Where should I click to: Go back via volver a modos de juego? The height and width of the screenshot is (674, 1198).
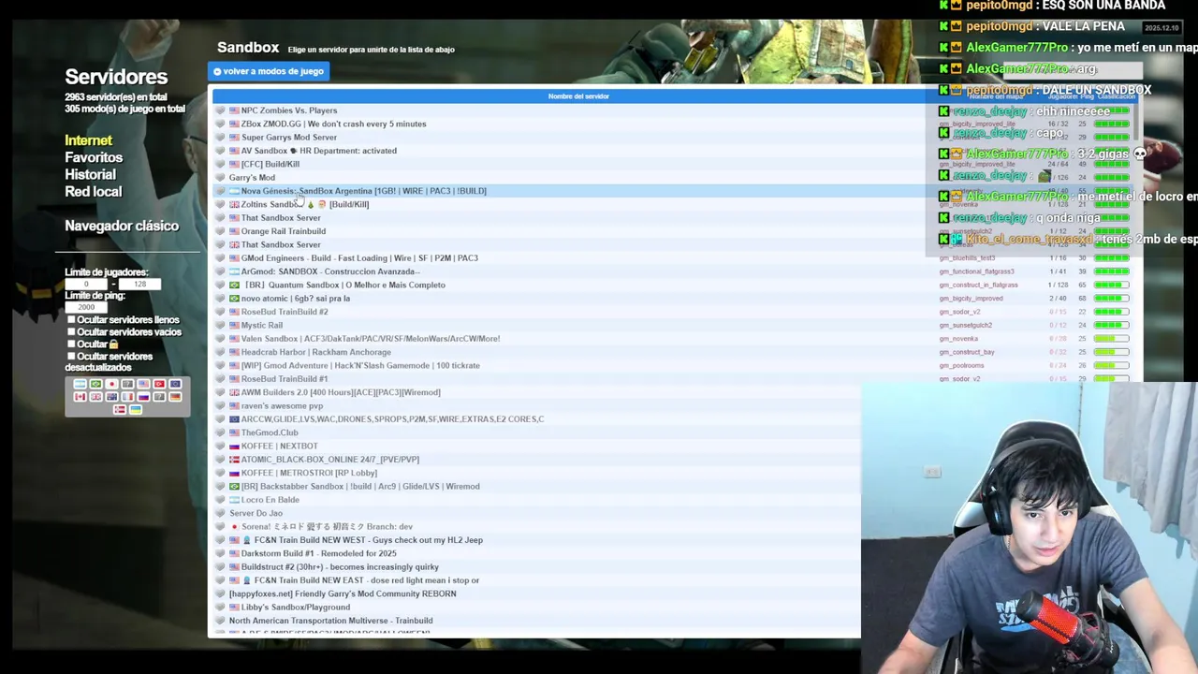pos(269,71)
